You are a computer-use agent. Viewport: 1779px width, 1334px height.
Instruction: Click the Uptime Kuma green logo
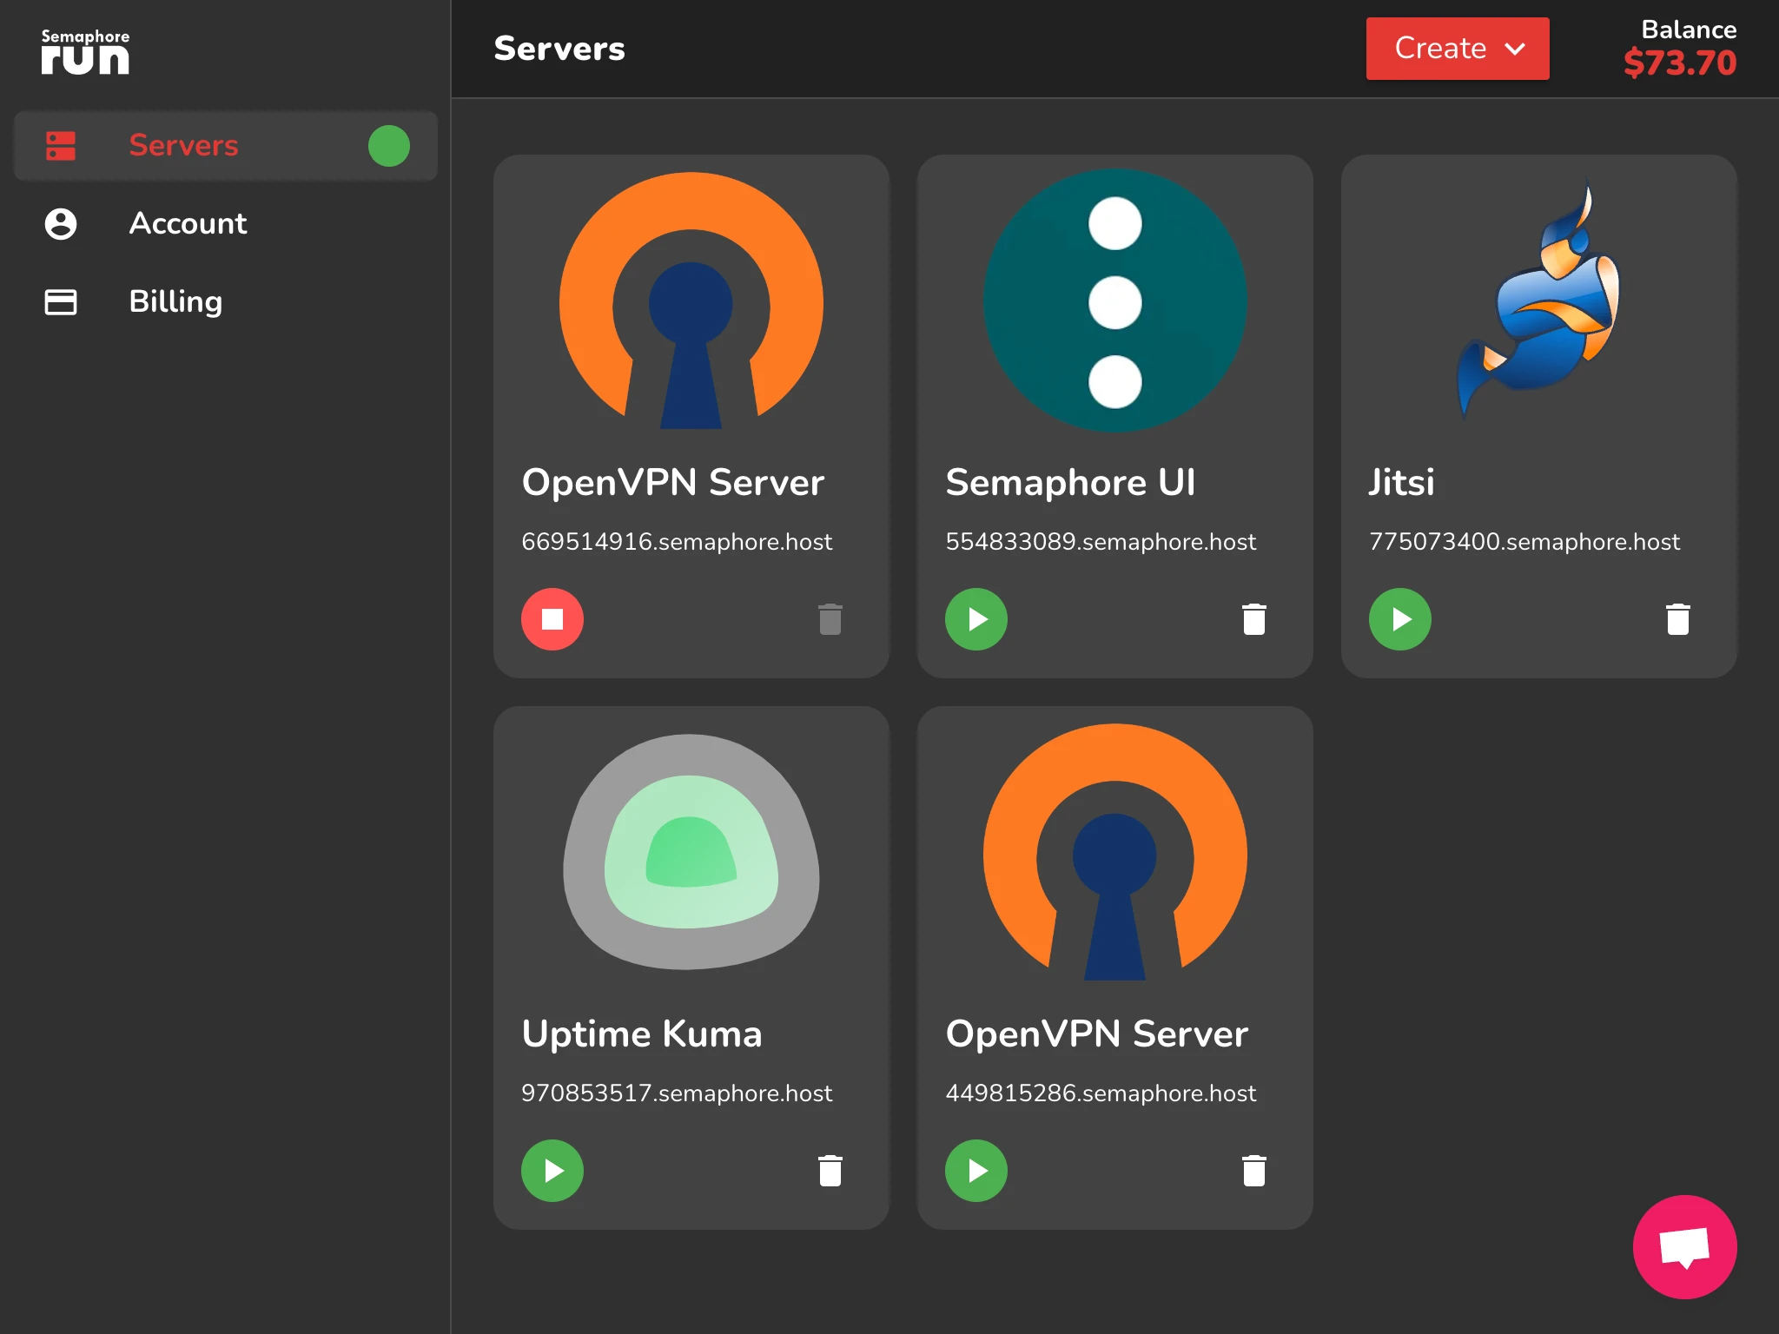[691, 852]
